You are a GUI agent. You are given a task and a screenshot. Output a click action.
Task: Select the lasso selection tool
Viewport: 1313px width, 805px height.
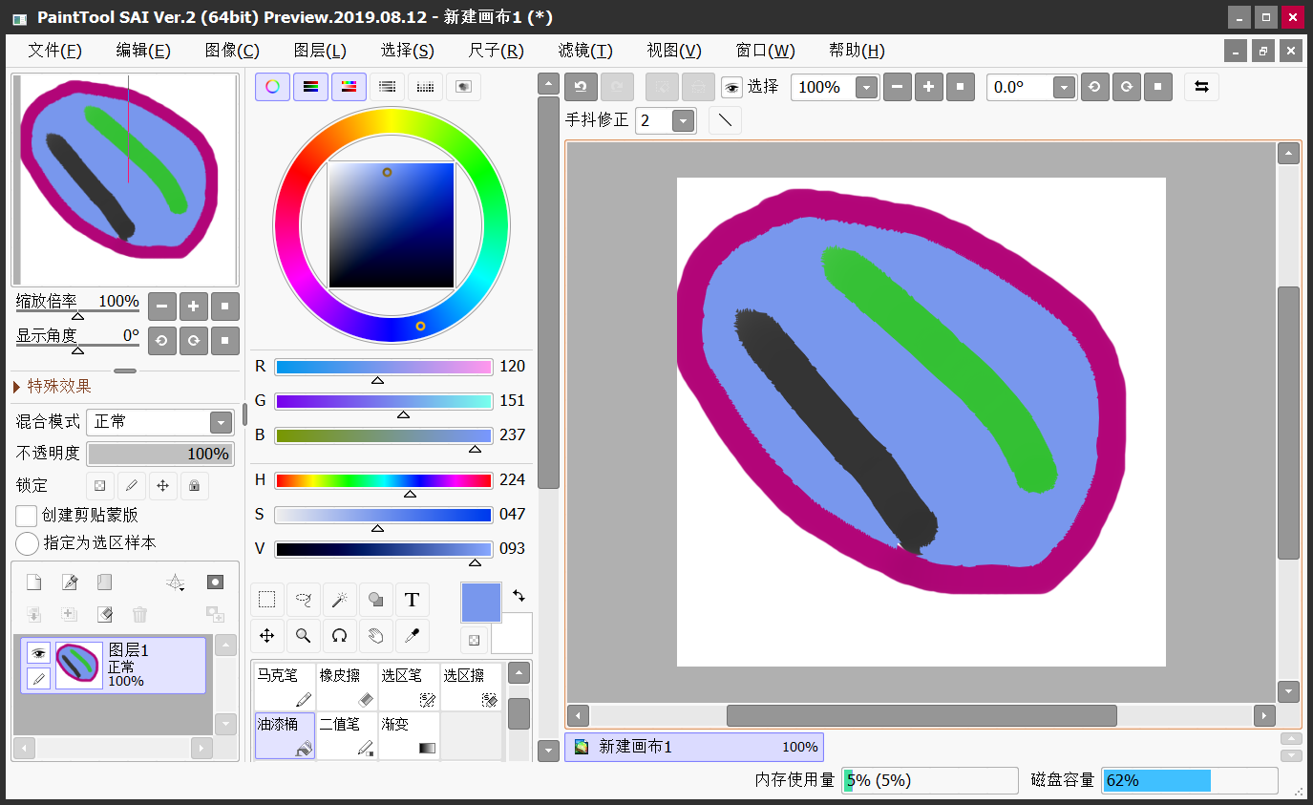tap(304, 600)
